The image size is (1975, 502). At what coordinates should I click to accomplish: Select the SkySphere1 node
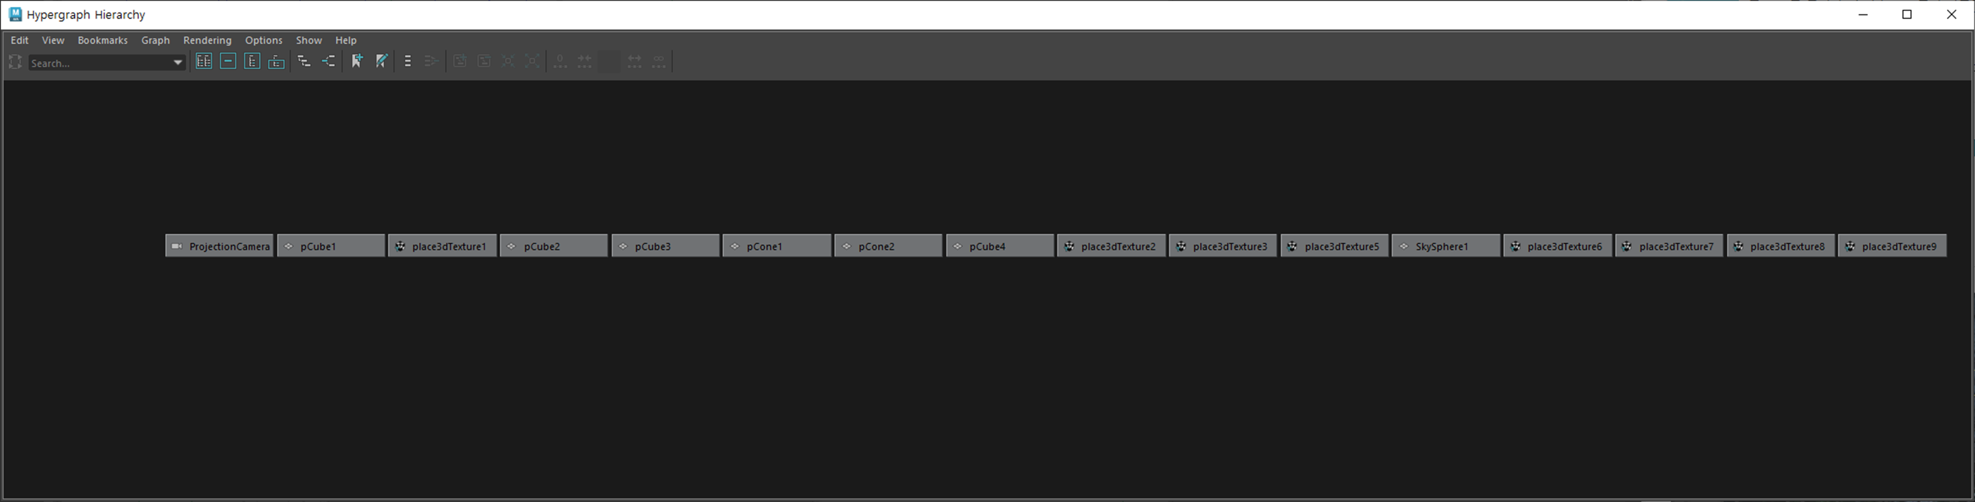[1446, 246]
